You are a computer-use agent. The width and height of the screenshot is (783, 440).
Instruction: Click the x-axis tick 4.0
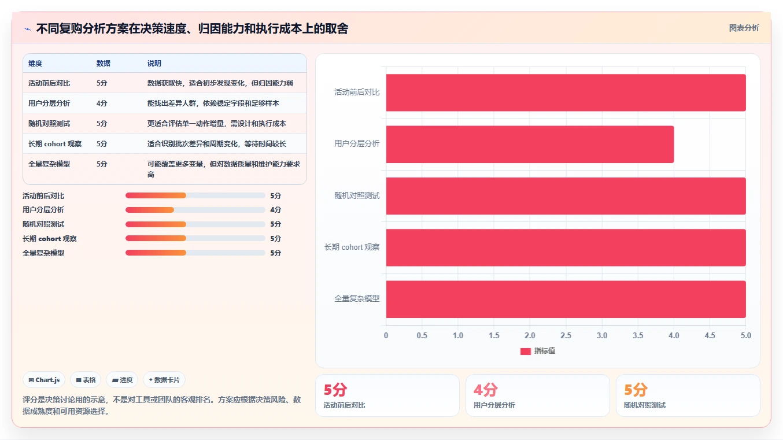(x=674, y=335)
